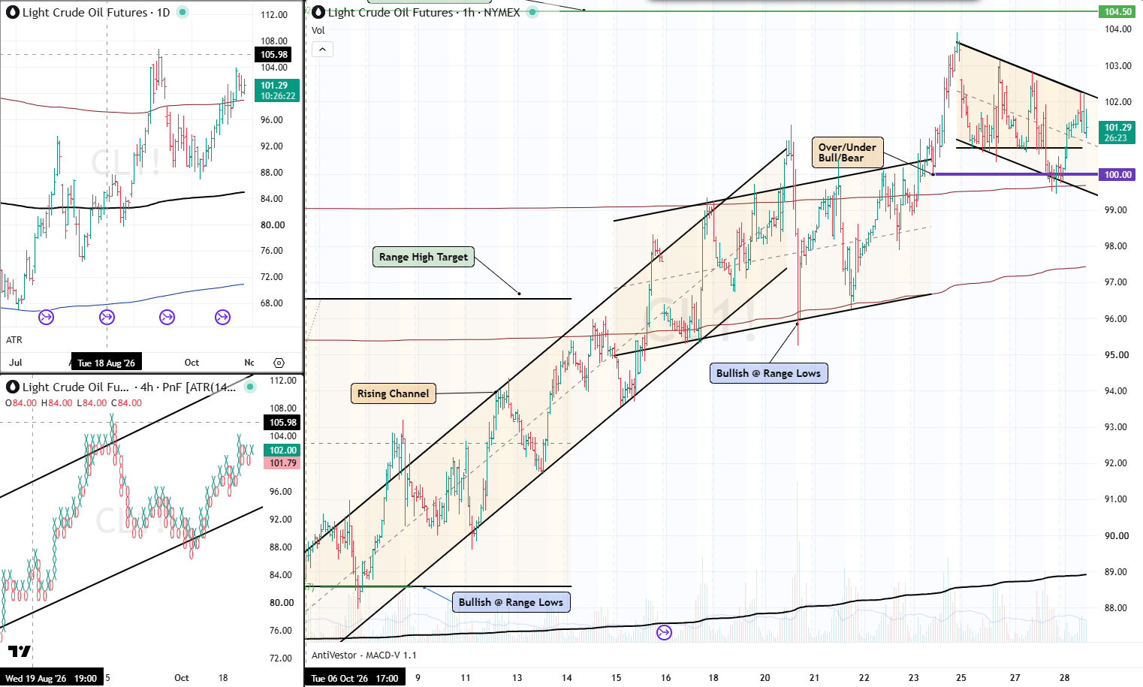Screen dimensions: 1143x687
Task: Click the market status dot in the 1h NYMEX chart
Action: [532, 12]
